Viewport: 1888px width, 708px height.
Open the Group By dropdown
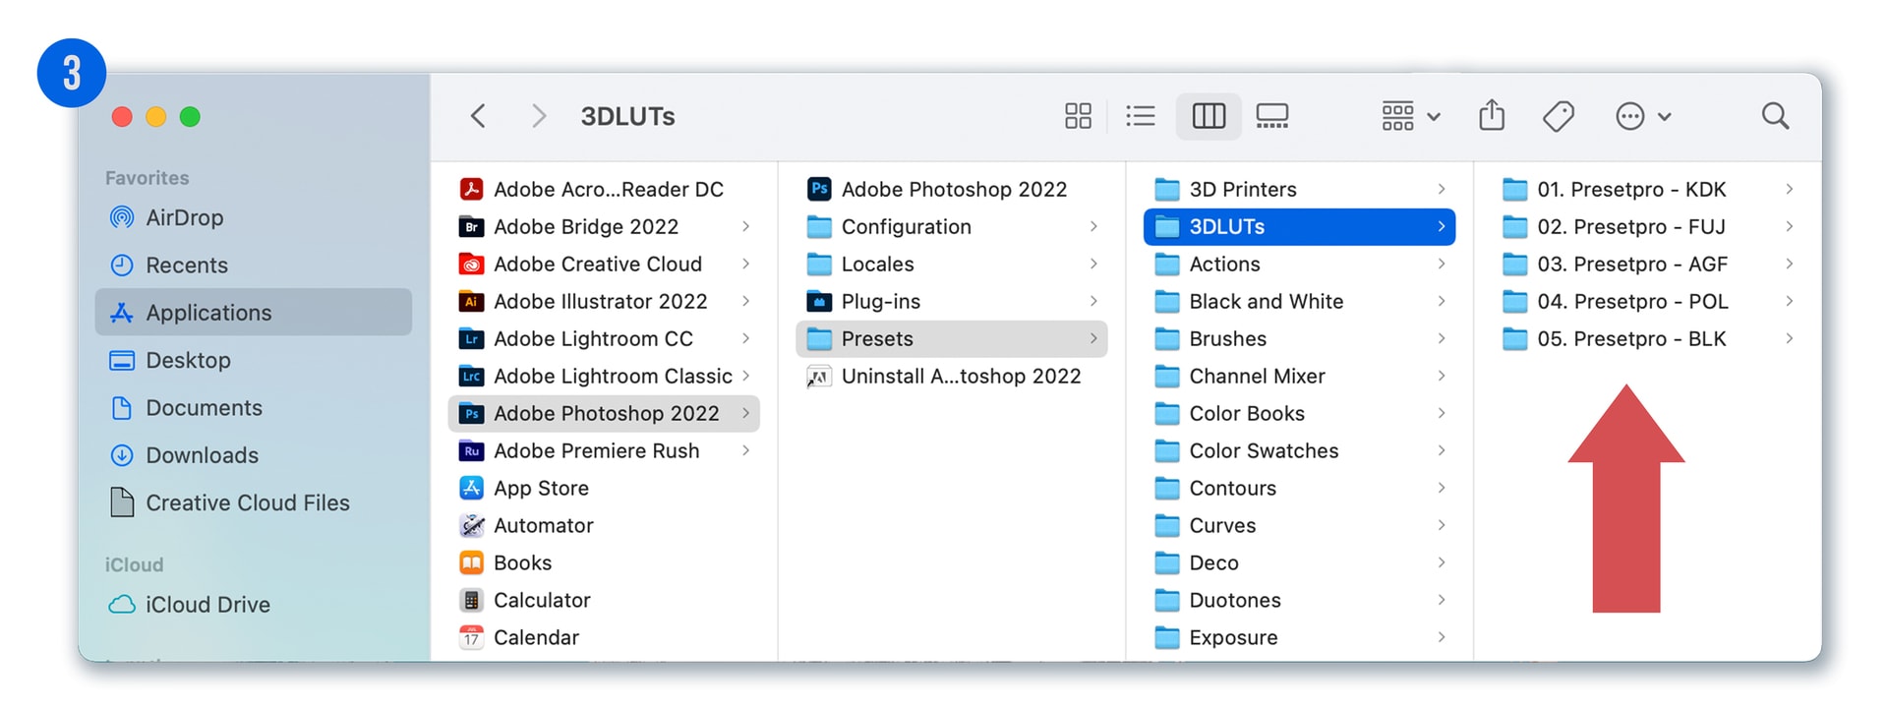(1410, 116)
